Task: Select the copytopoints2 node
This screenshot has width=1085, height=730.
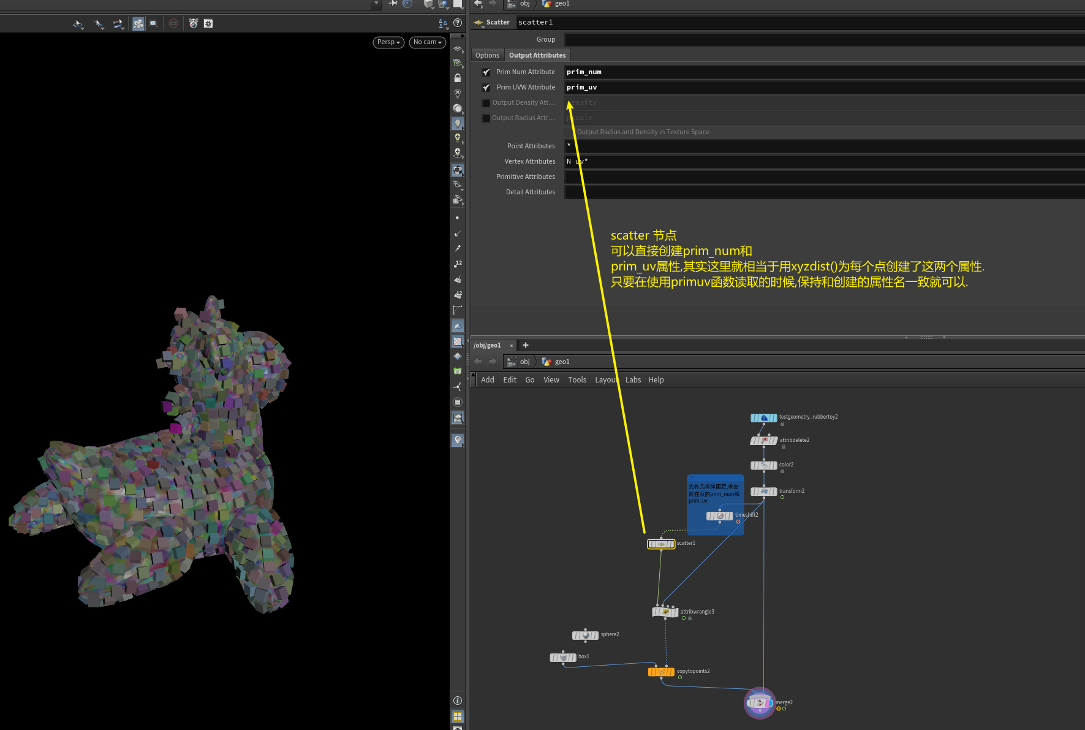Action: (x=661, y=672)
